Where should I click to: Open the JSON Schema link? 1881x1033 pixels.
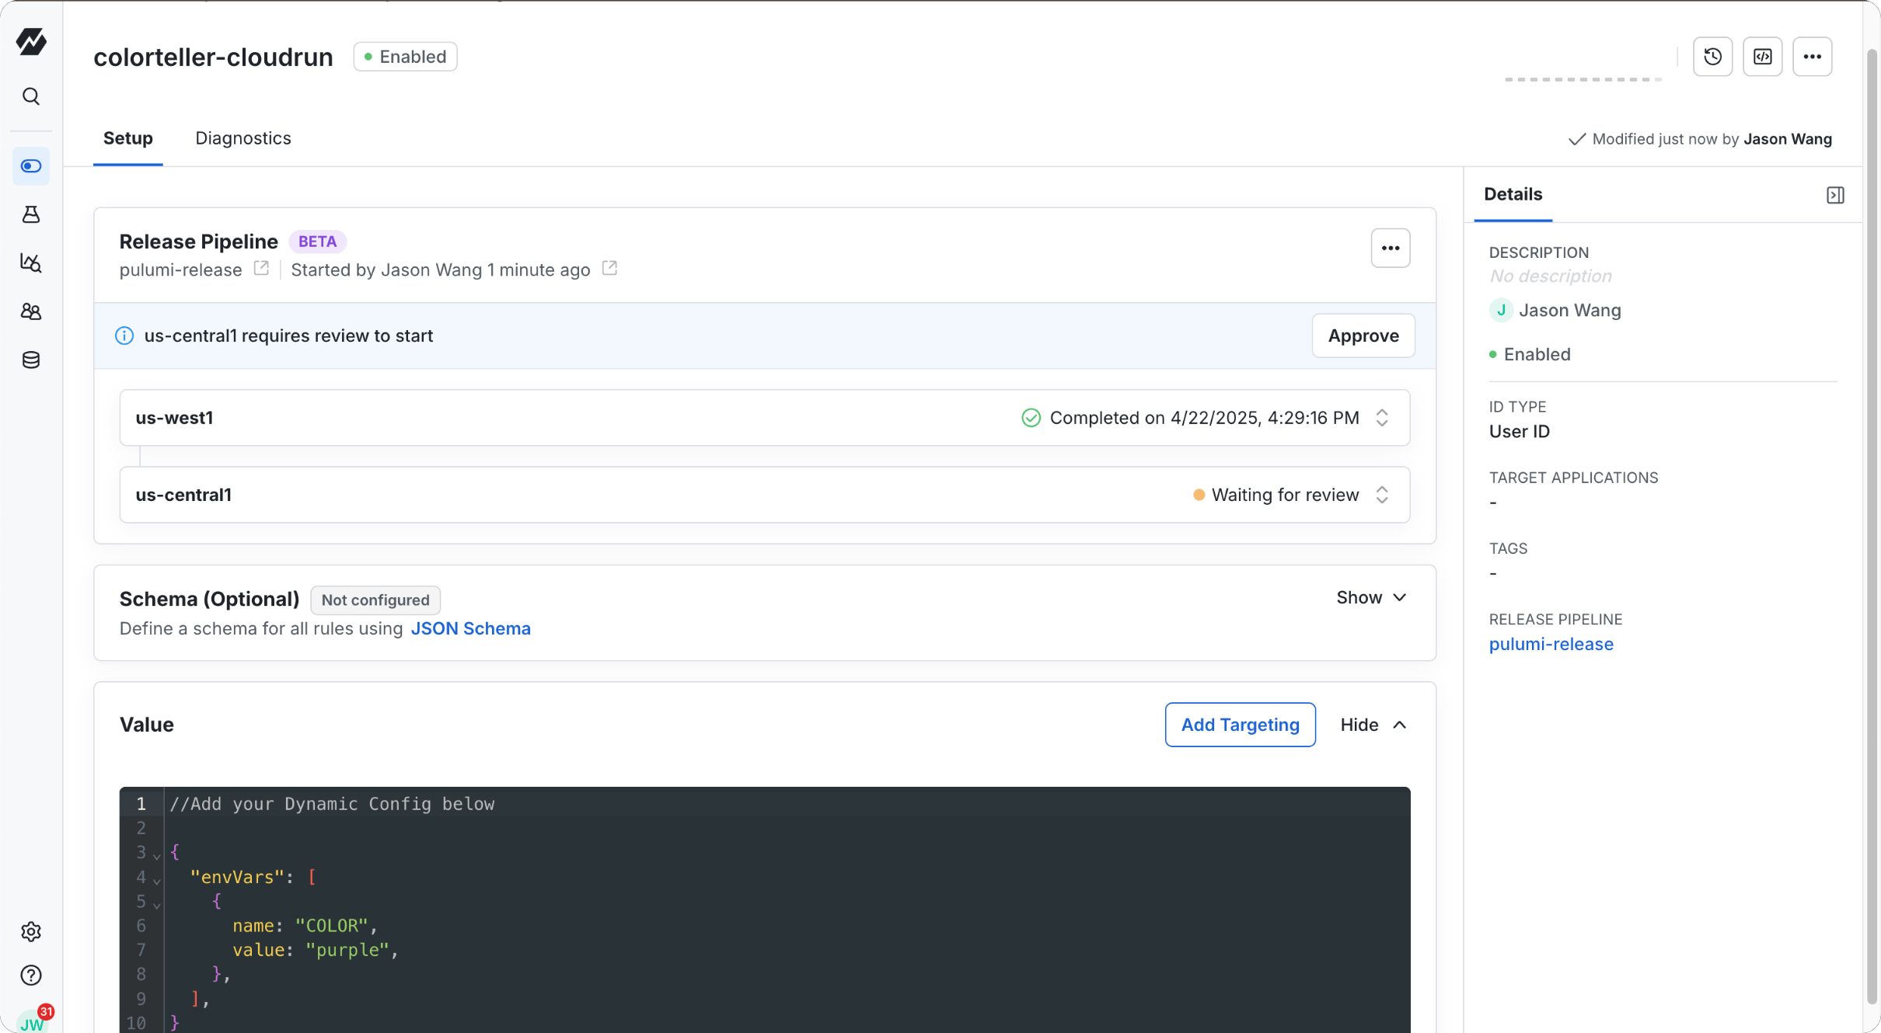(x=470, y=628)
